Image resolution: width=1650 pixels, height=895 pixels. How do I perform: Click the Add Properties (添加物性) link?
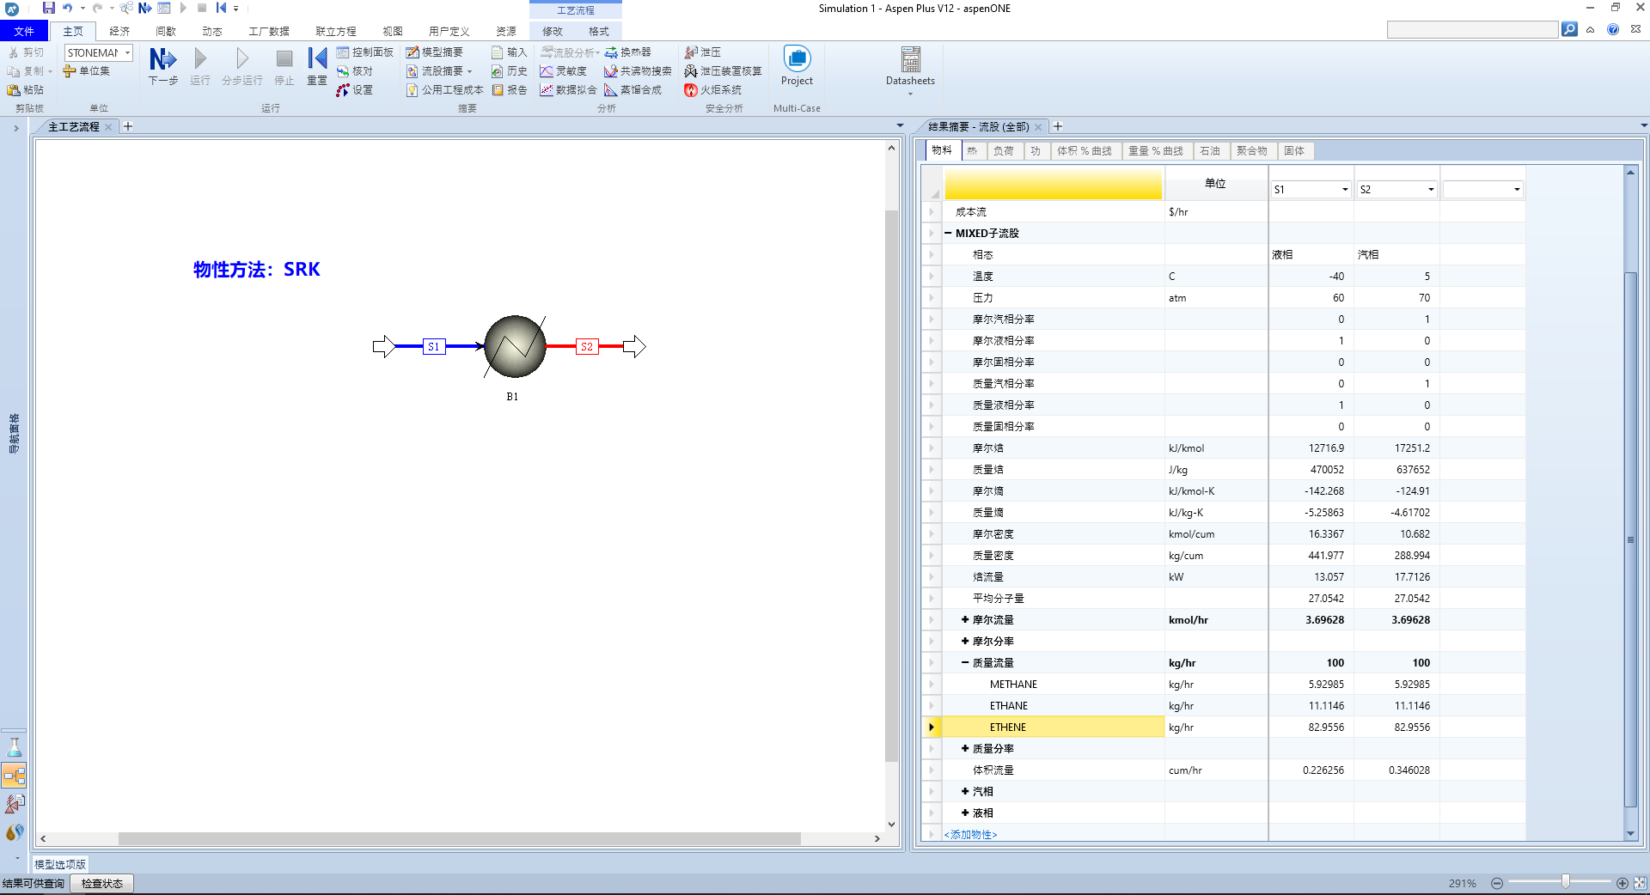point(970,835)
